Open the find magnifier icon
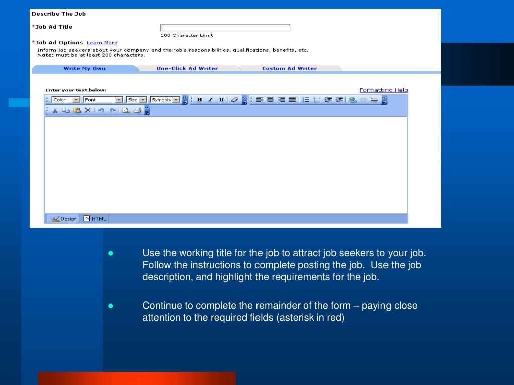This screenshot has height=385, width=514. (x=126, y=111)
